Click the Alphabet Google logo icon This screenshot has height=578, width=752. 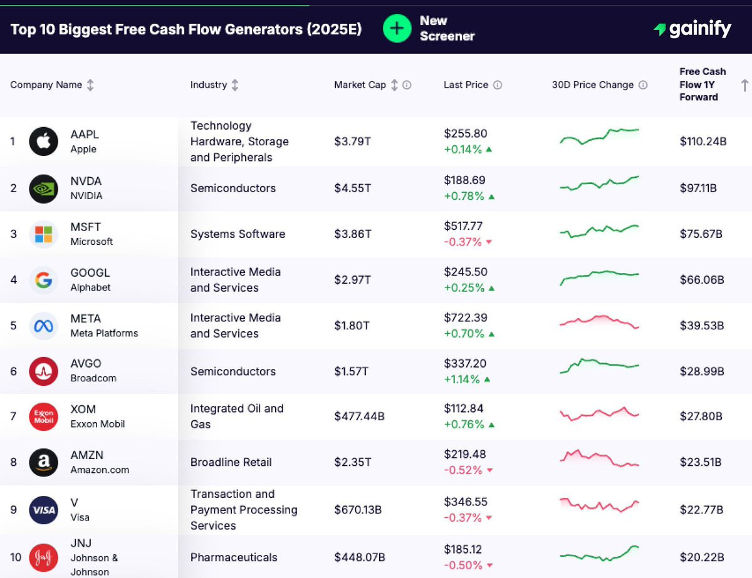pyautogui.click(x=44, y=280)
